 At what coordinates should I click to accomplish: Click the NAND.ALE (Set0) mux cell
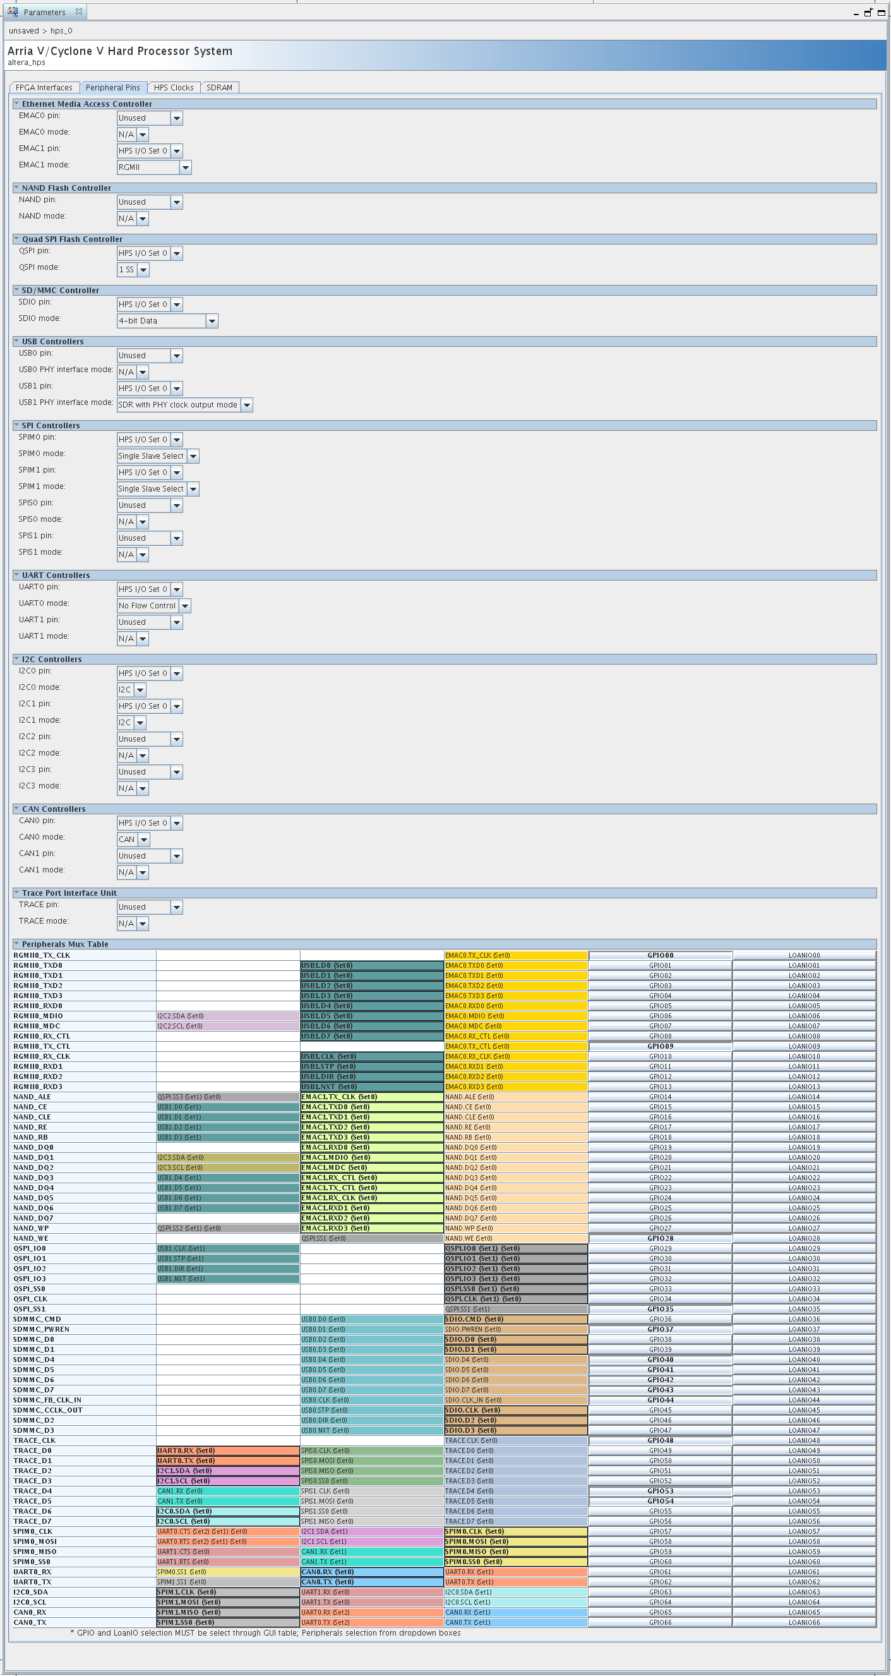pyautogui.click(x=516, y=1097)
